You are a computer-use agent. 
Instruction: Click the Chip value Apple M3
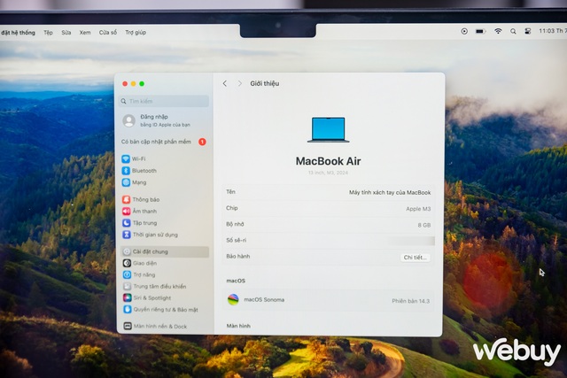418,209
